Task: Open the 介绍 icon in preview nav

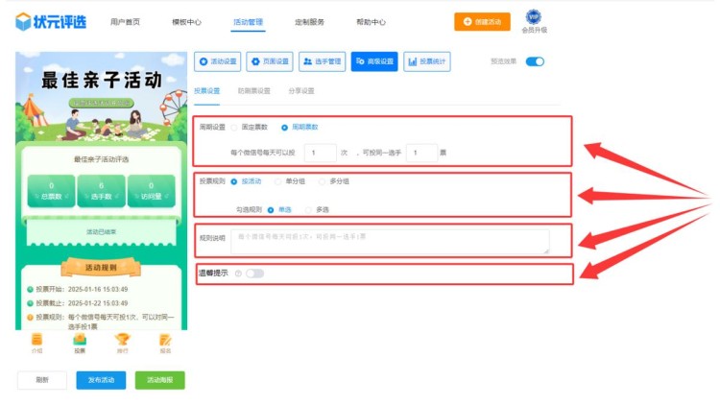Action: click(x=36, y=341)
